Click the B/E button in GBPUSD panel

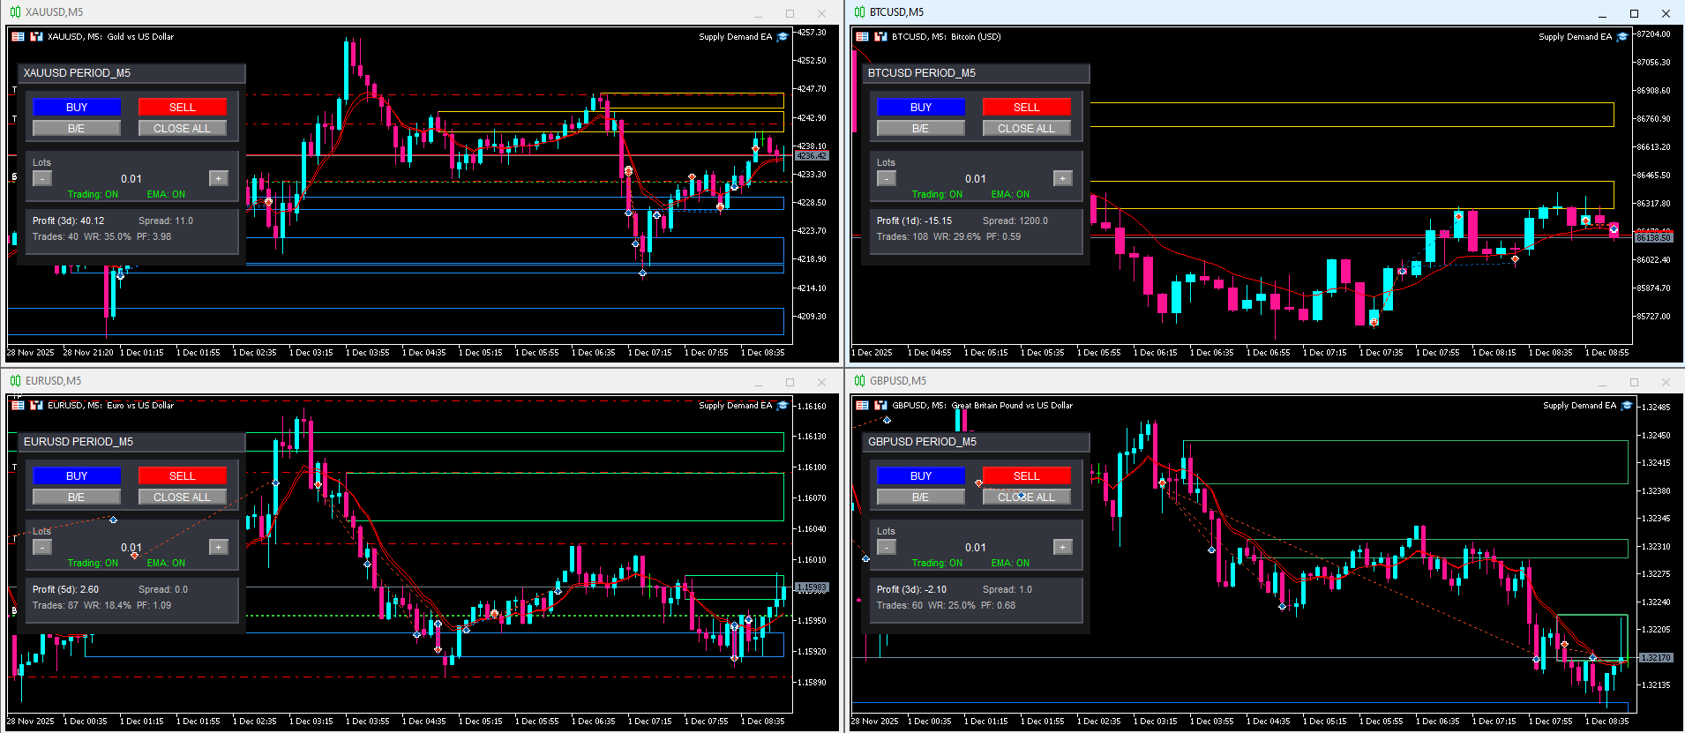pos(921,497)
